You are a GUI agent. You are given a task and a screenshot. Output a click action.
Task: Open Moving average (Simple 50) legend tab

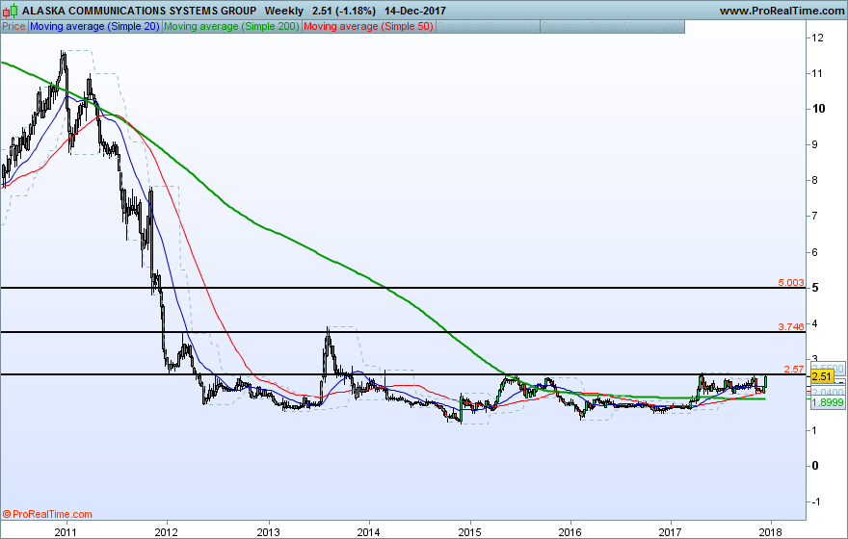368,26
